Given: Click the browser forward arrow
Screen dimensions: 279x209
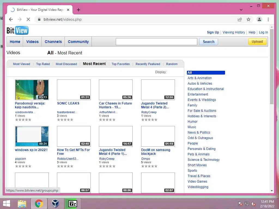Looking at the screenshot, I should 20,19.
